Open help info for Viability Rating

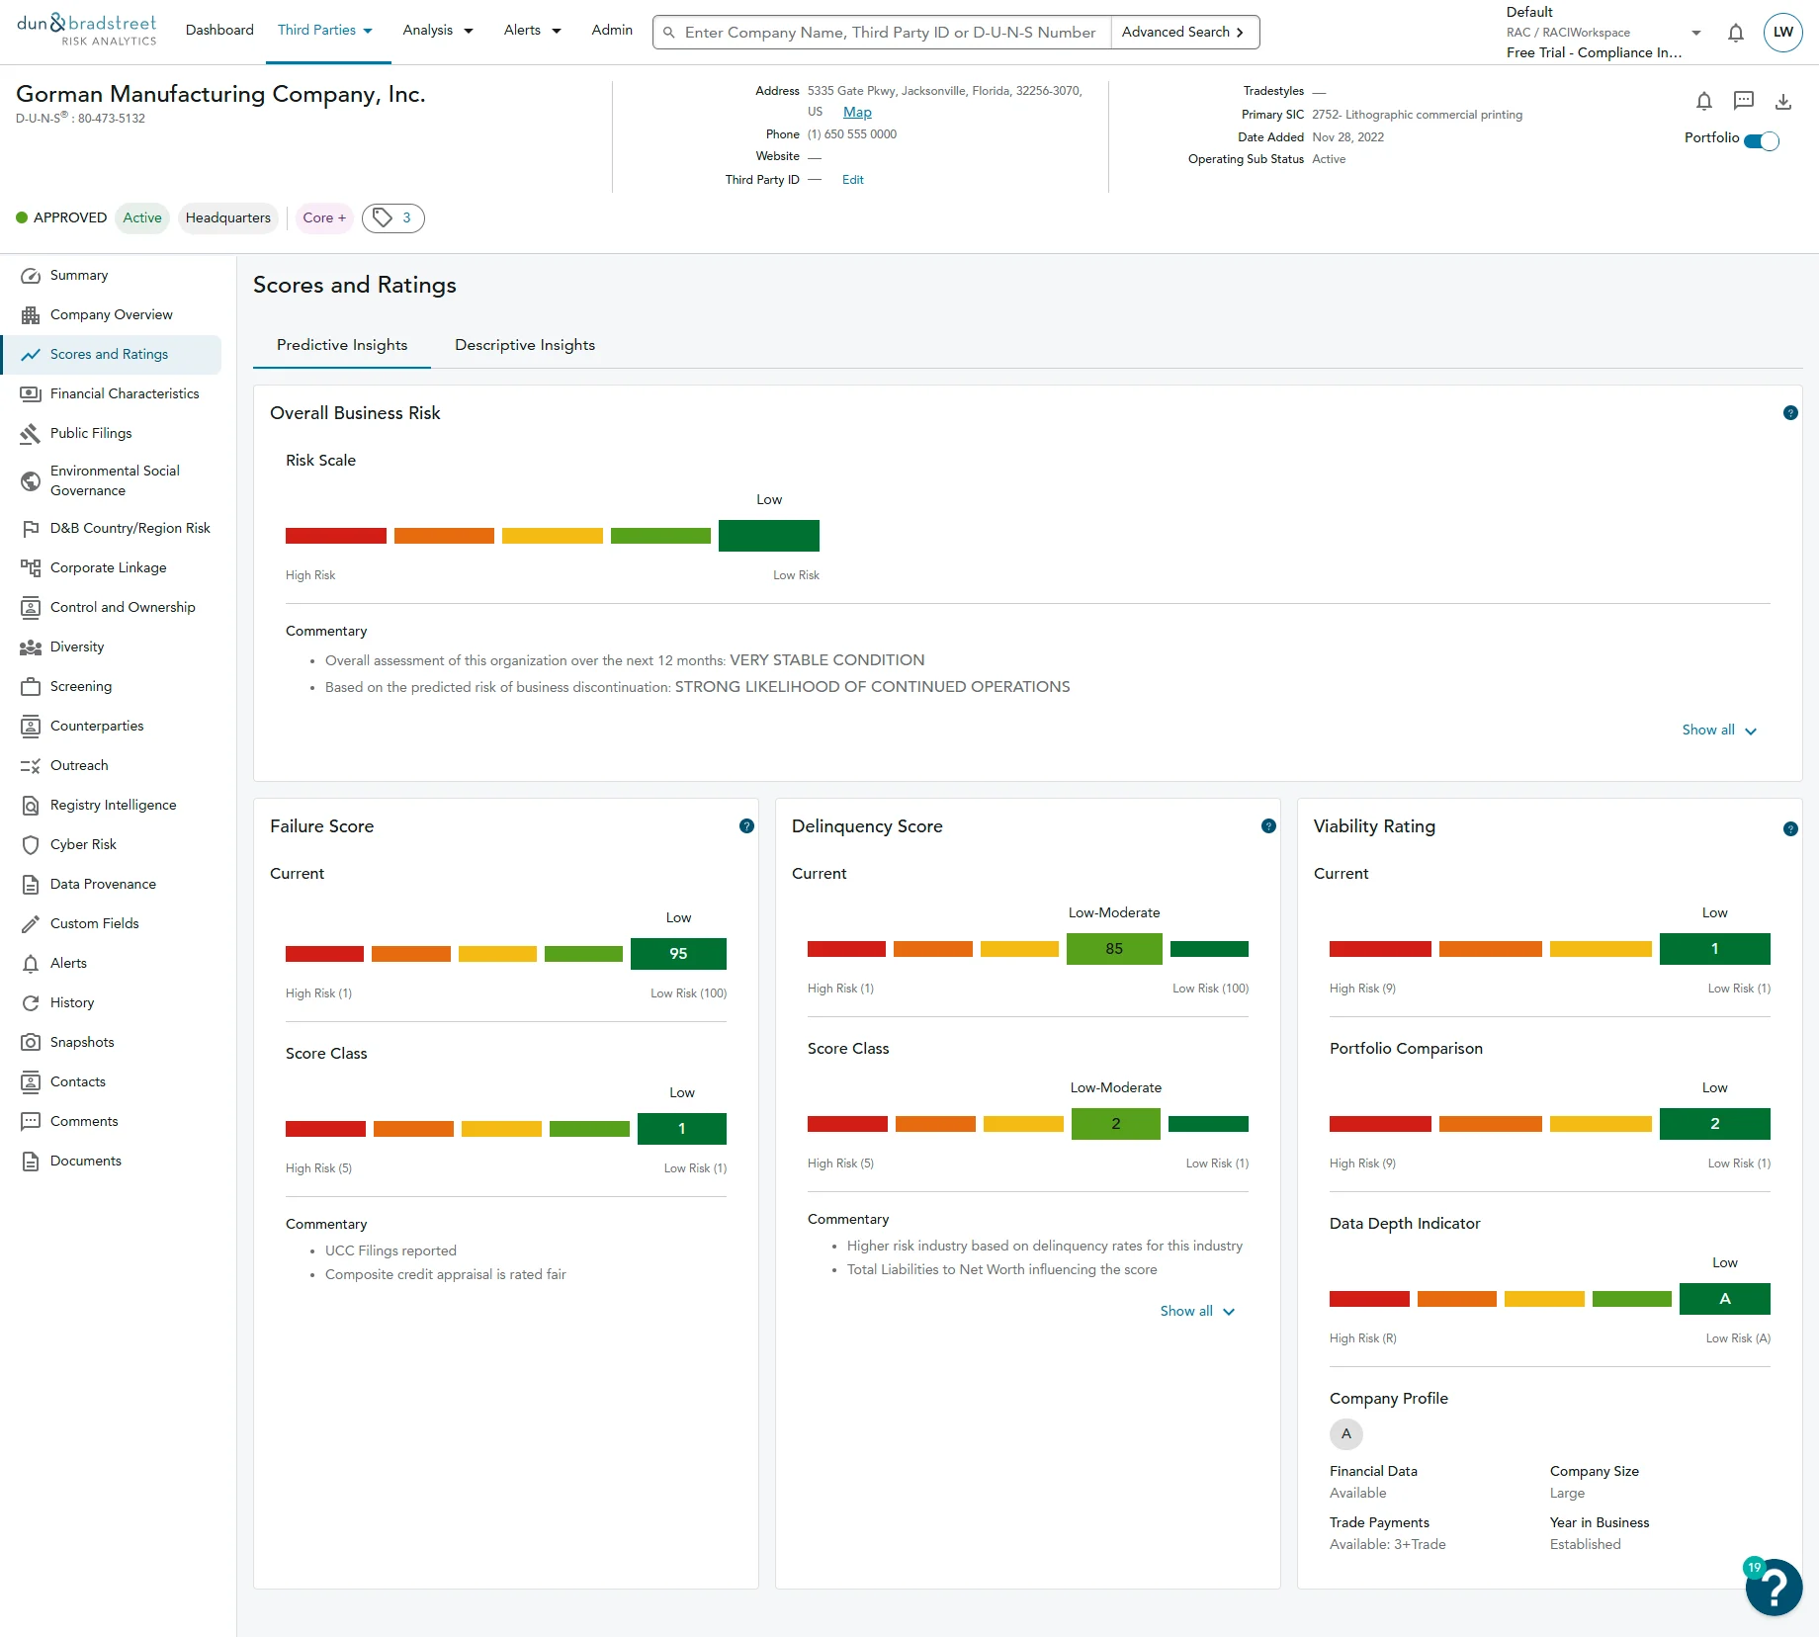[x=1790, y=829]
